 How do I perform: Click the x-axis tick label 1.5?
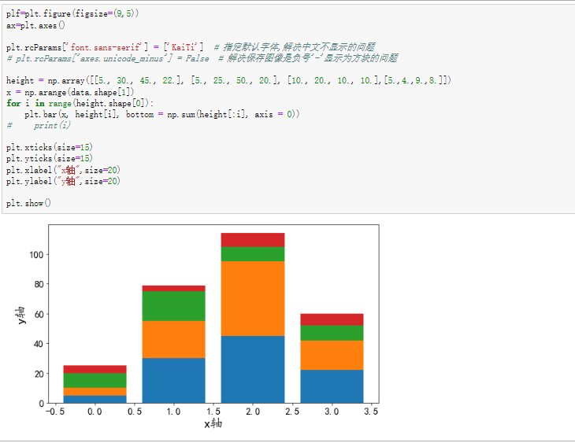(x=213, y=412)
